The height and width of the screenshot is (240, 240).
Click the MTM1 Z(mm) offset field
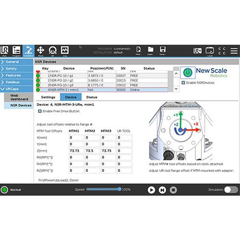(76, 151)
